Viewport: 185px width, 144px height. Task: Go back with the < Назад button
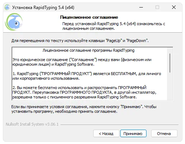pyautogui.click(x=106, y=134)
